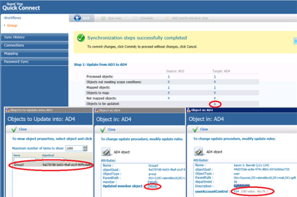Click Objects not meeting scope conditions Source count
The height and width of the screenshot is (197, 297).
click(x=168, y=82)
